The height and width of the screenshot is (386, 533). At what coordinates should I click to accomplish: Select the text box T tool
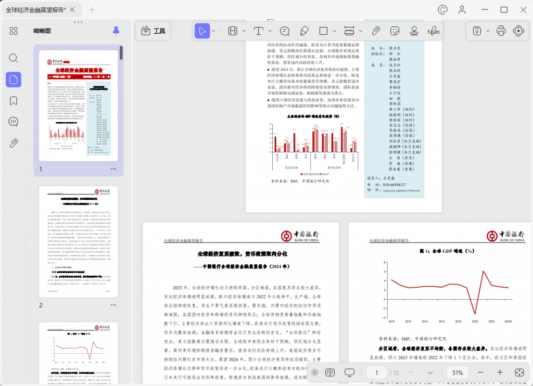coord(259,31)
